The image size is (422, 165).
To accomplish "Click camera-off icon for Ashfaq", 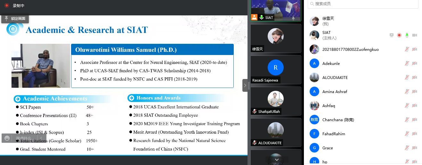I will point(414,106).
